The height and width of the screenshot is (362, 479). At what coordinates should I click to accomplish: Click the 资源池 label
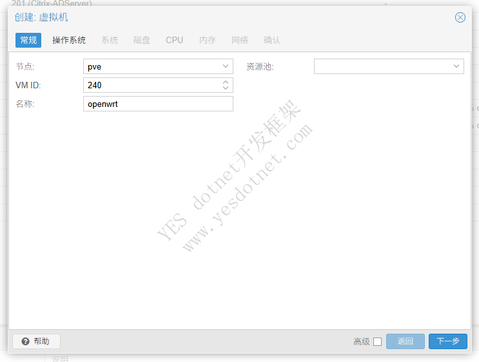[x=260, y=66]
